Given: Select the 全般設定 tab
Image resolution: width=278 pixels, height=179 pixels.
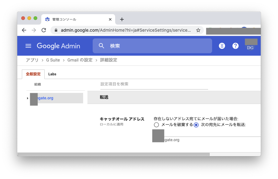Looking at the screenshot, I should coord(33,74).
